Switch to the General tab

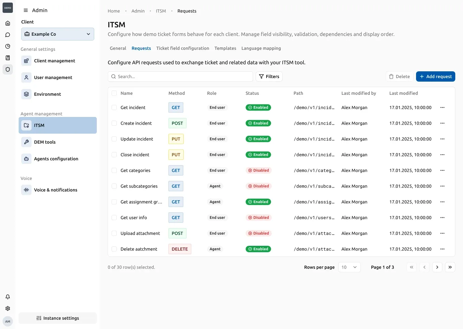pyautogui.click(x=118, y=49)
